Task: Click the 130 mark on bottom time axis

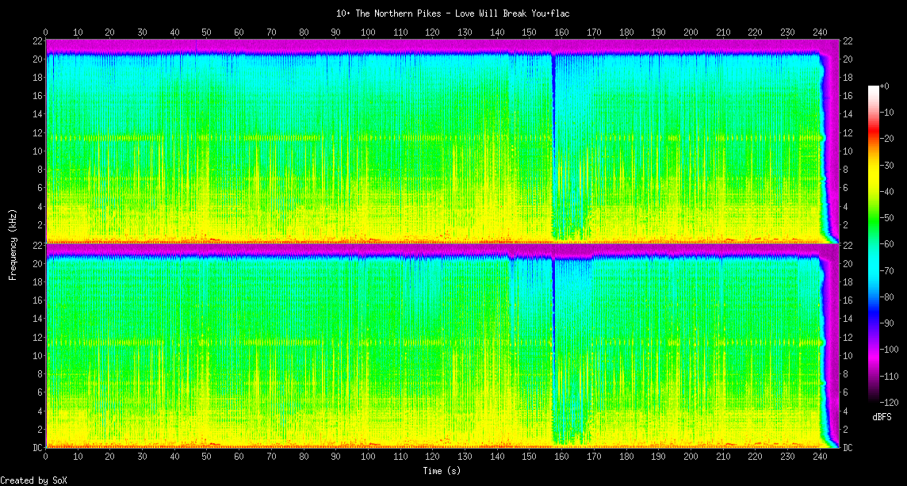Action: coord(465,455)
